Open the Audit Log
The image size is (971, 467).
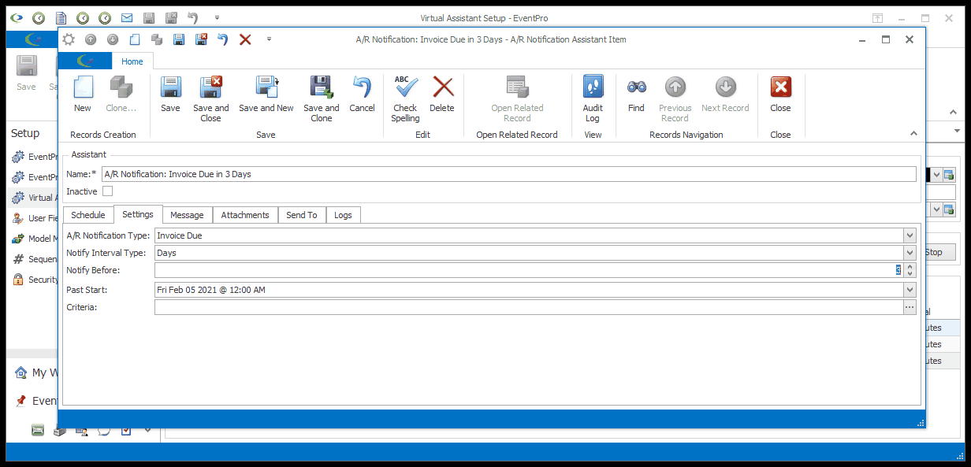[x=593, y=99]
